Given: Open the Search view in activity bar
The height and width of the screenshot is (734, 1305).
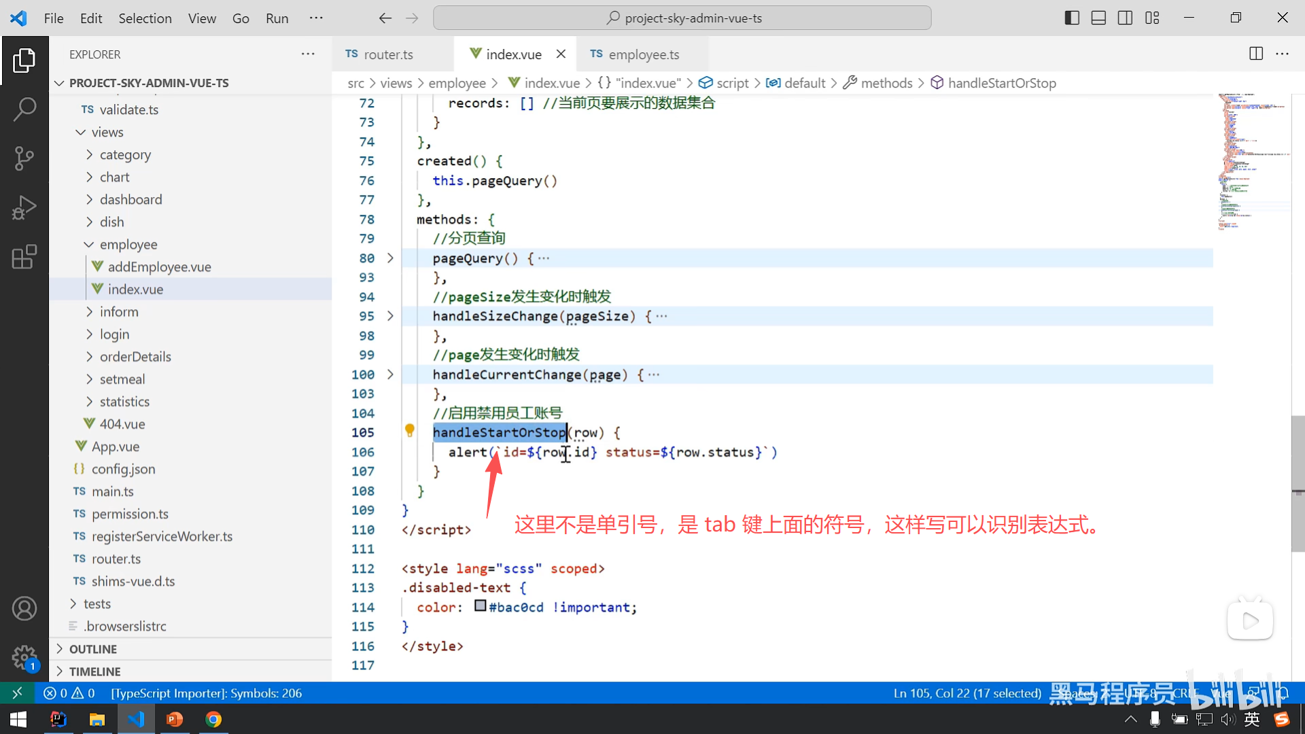Looking at the screenshot, I should [x=24, y=109].
